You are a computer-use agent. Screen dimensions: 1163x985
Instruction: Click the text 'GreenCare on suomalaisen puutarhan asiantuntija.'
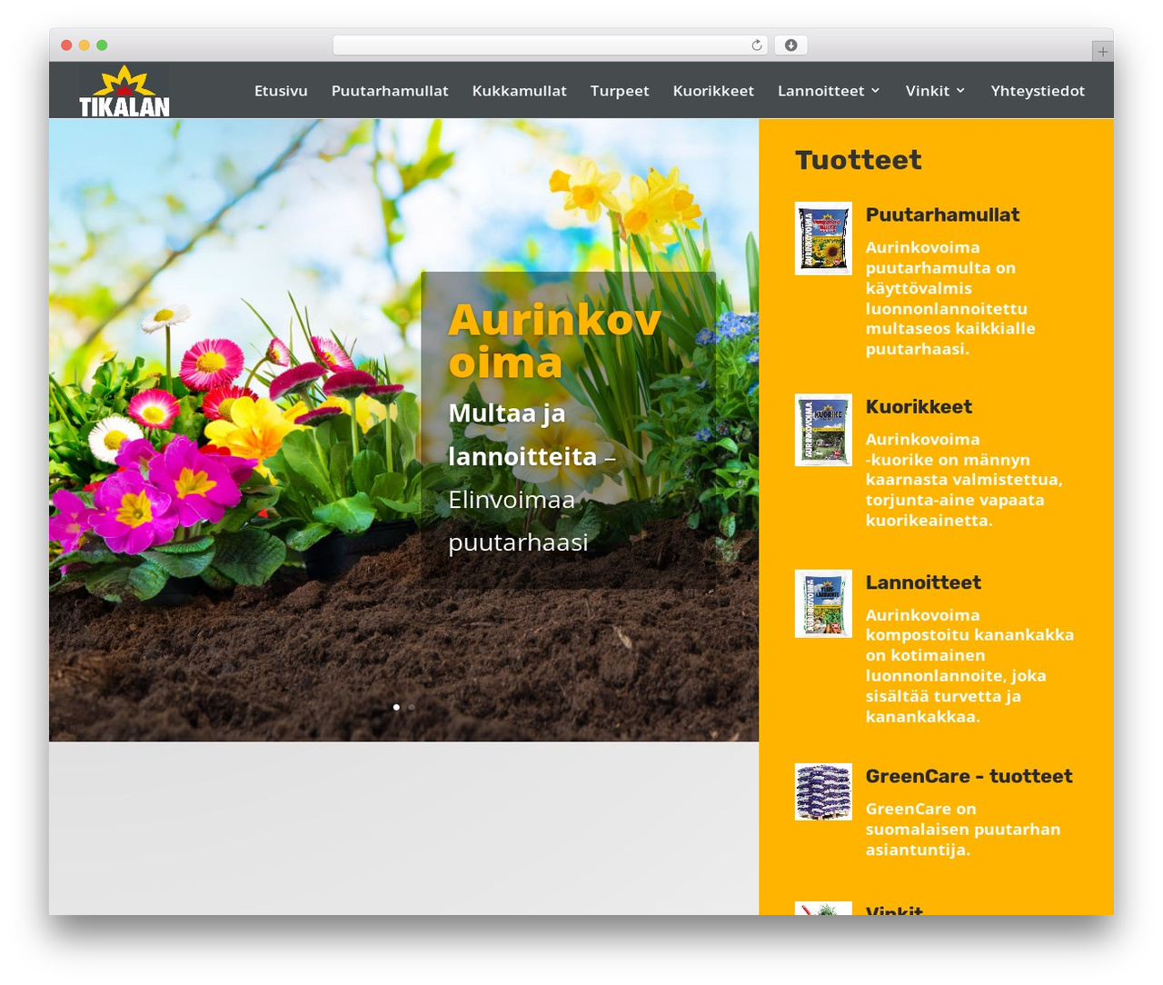pos(962,830)
